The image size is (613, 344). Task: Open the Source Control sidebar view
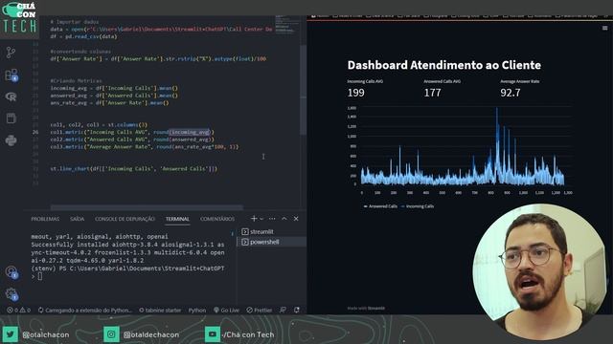(x=11, y=52)
